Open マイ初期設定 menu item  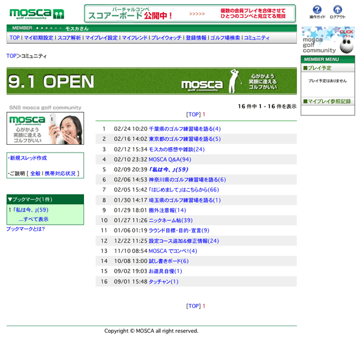coord(38,38)
